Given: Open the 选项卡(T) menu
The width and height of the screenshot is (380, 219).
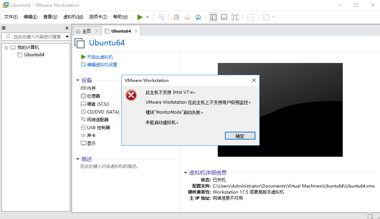Looking at the screenshot, I should pos(98,17).
